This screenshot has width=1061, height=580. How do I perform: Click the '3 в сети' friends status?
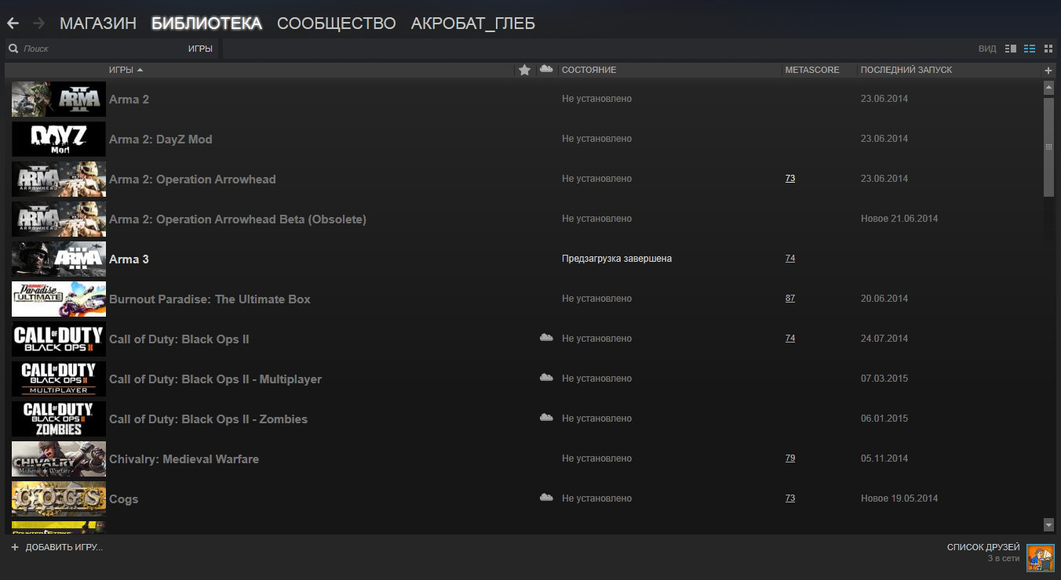pyautogui.click(x=1004, y=559)
